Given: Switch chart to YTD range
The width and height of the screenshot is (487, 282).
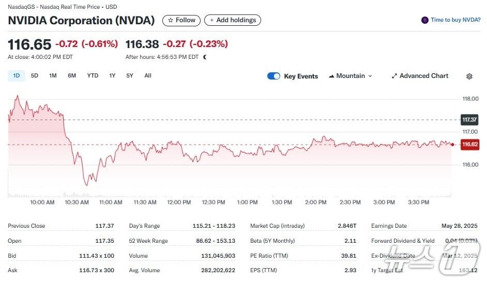Looking at the screenshot, I should [x=93, y=76].
